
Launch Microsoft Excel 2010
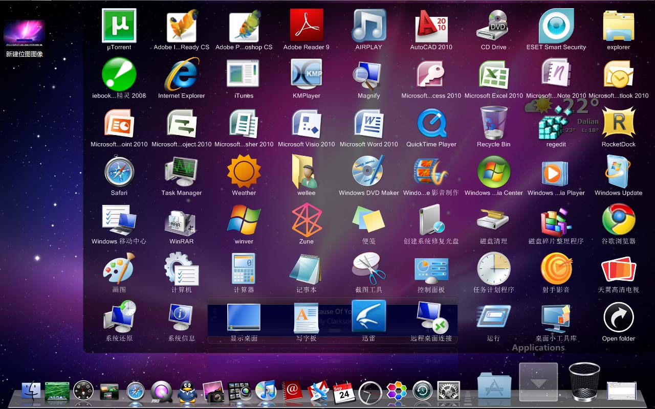tap(494, 74)
